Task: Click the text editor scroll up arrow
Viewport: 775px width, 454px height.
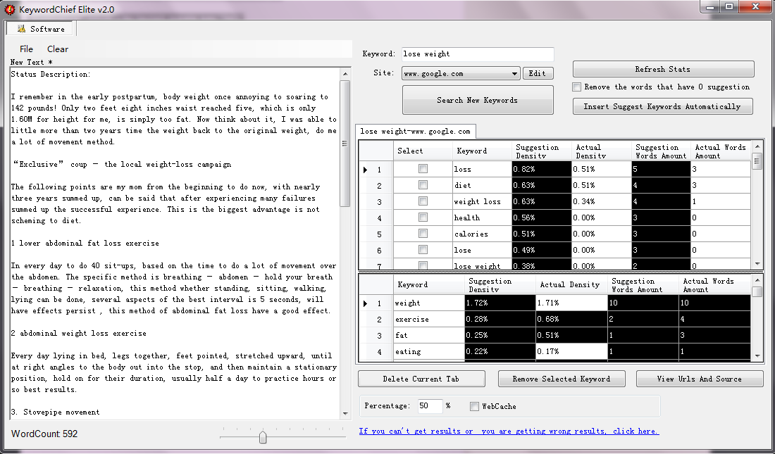Action: click(345, 73)
